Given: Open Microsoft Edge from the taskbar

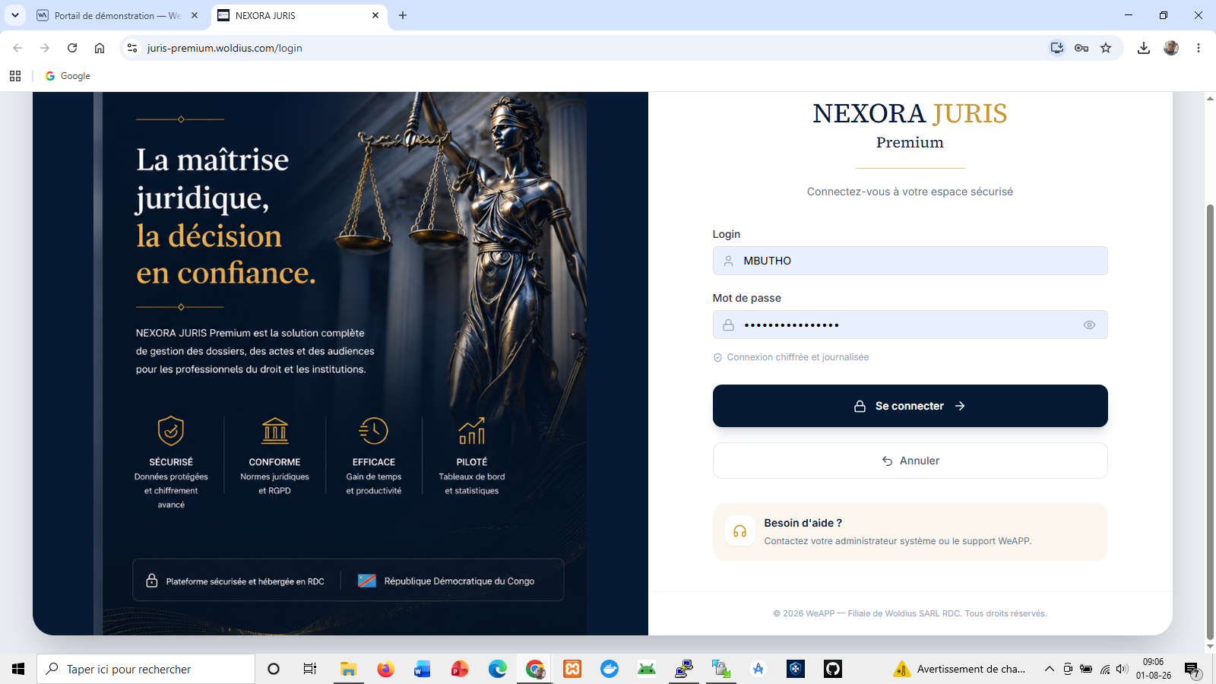Looking at the screenshot, I should click(x=497, y=669).
